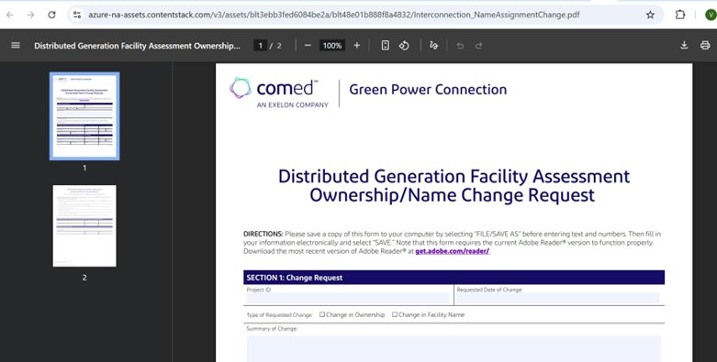The image size is (717, 362).
Task: Rotate the document counterclockwise
Action: pos(404,45)
